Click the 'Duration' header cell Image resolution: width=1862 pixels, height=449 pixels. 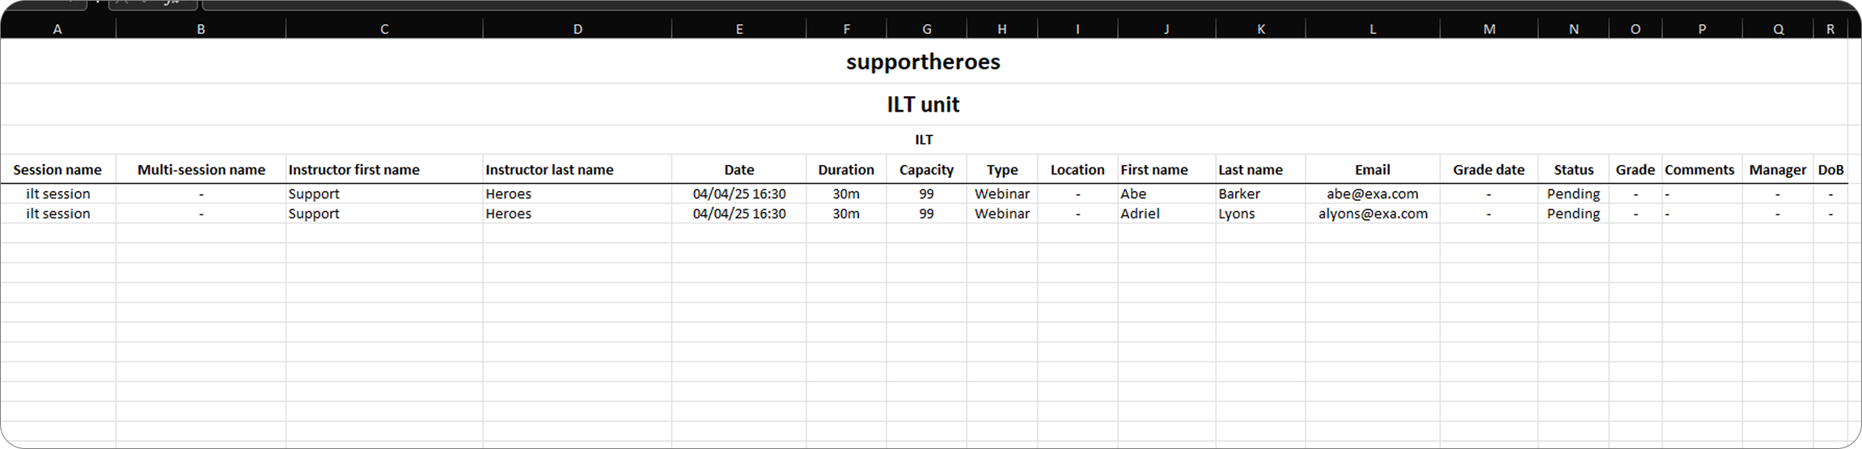tap(846, 170)
